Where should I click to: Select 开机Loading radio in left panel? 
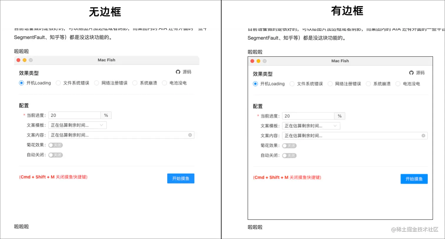(21, 83)
